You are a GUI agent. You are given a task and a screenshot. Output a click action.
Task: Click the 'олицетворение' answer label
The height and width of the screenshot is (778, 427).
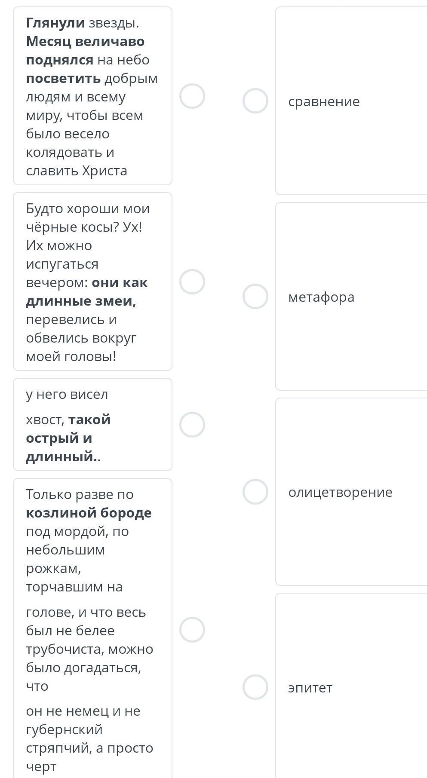click(x=340, y=492)
